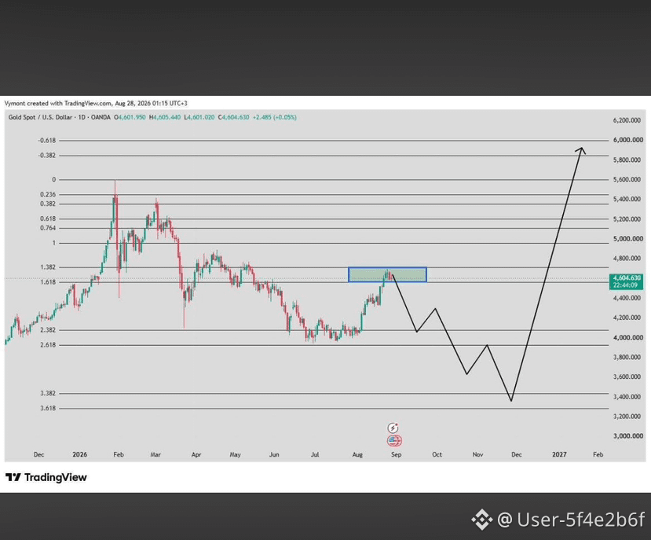Click the 4,000.000 price axis label
Screen dimensions: 651x540
coord(628,337)
